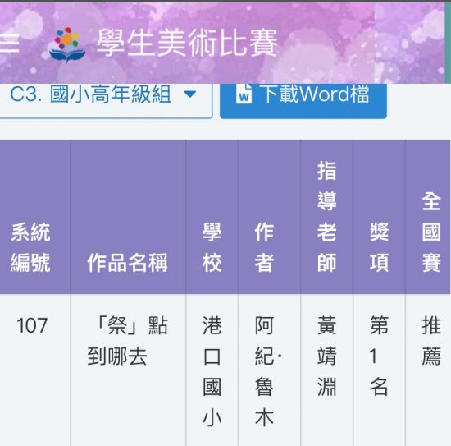Click the colorful flower site logo

[67, 44]
